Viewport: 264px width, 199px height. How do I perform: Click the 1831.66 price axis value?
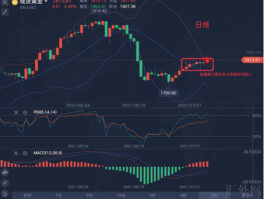tap(253, 53)
